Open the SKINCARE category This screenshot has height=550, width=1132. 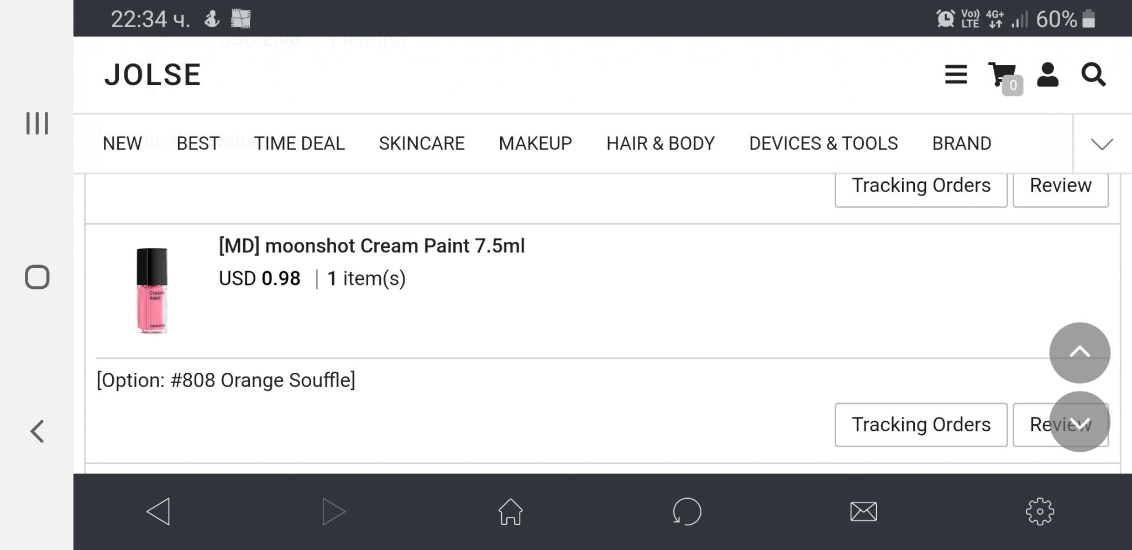coord(421,144)
